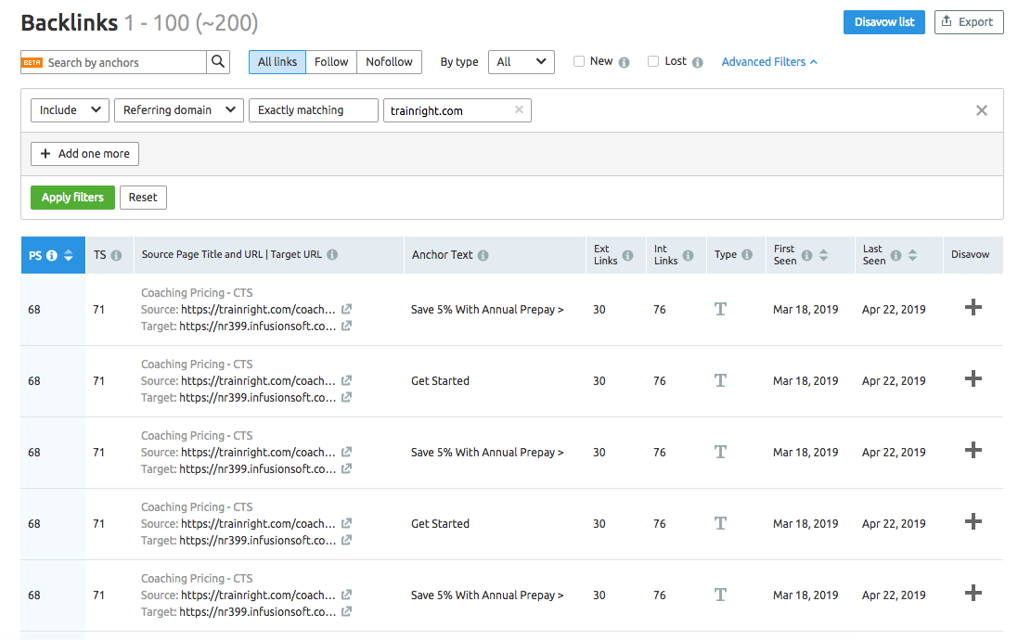
Task: Click the magnifier search icon button
Action: coord(218,61)
